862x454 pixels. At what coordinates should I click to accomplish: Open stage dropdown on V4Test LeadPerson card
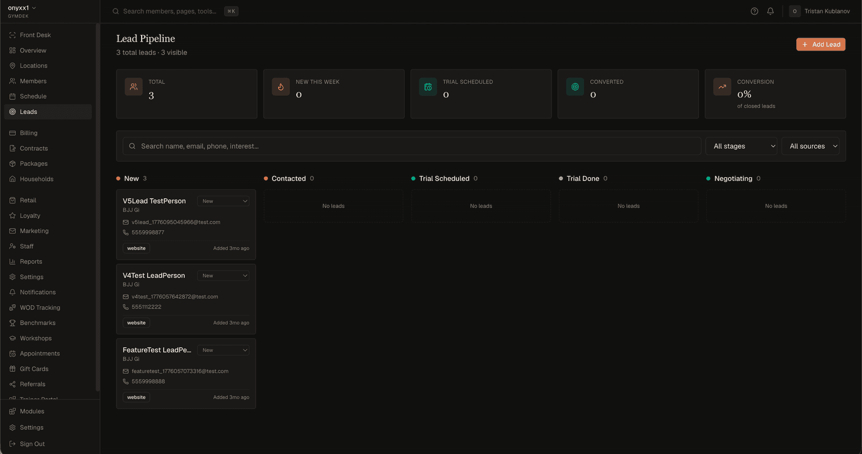click(223, 276)
